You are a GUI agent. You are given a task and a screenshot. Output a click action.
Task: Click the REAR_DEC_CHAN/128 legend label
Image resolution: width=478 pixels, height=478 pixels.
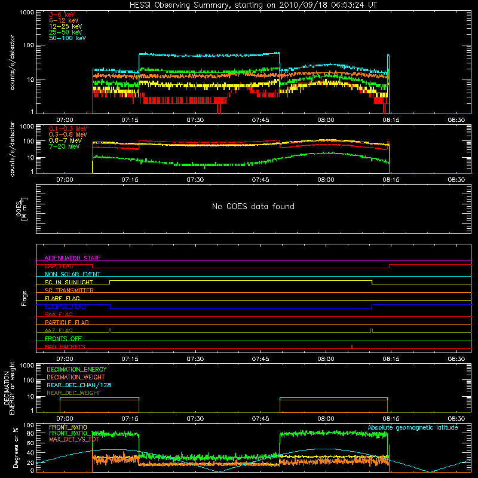pos(79,385)
